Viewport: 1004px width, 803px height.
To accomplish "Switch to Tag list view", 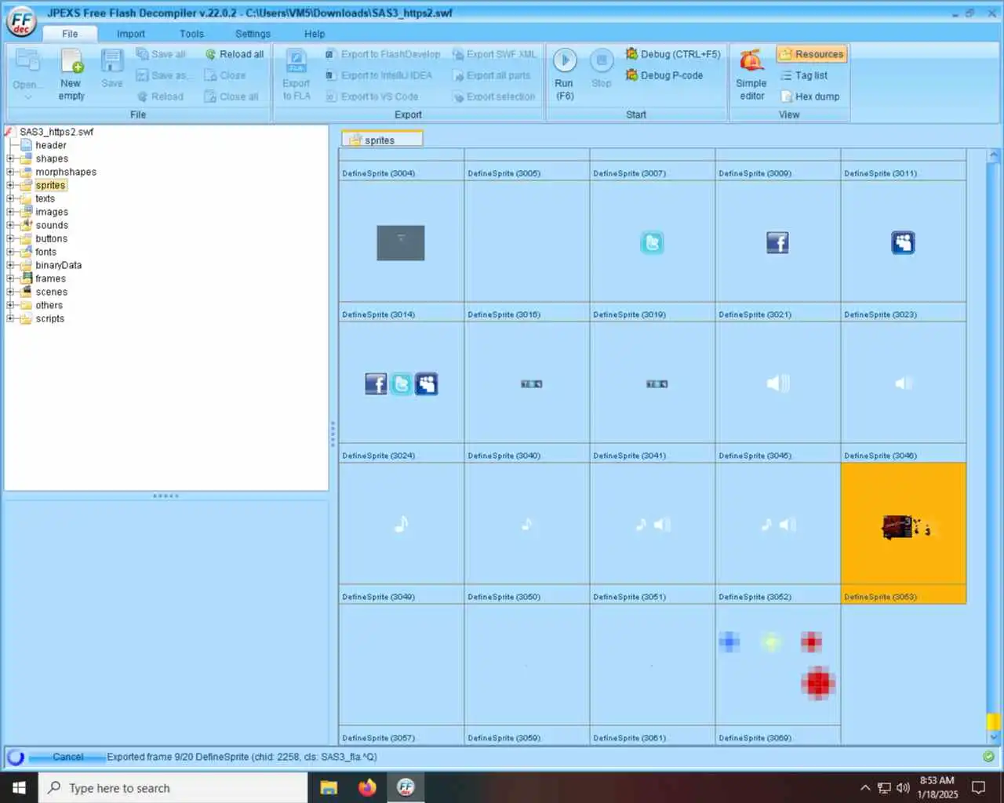I will (804, 75).
